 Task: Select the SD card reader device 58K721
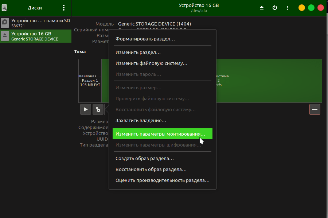36,23
